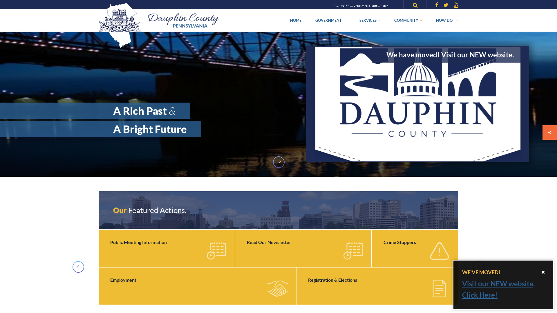Viewport: 557px width, 313px height.
Task: Visit the Facebook page icon
Action: click(437, 5)
